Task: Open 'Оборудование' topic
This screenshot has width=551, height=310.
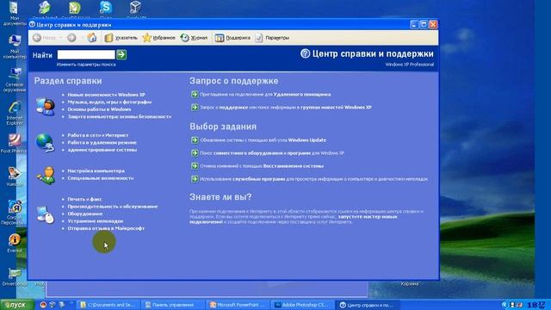Action: click(x=85, y=214)
